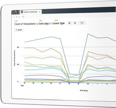Click the tab's favicon icon

(x=22, y=12)
